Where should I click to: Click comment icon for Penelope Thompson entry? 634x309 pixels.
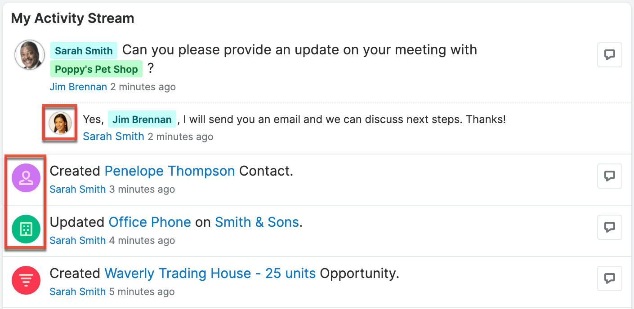click(609, 176)
